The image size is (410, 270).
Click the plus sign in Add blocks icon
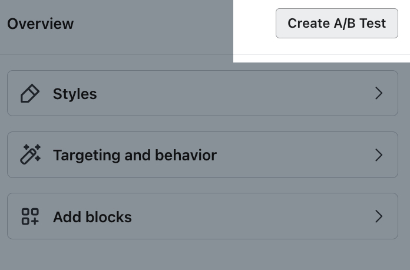click(x=34, y=221)
